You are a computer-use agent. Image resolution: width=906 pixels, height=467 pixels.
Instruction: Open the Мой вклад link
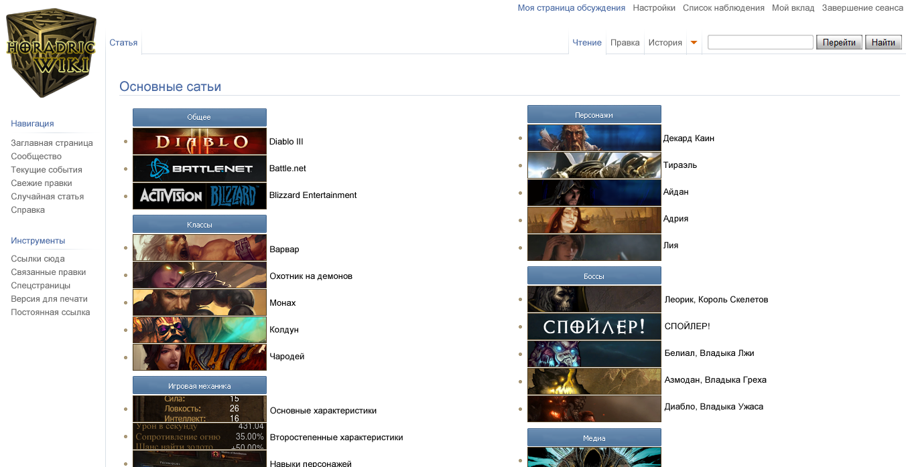tap(793, 8)
